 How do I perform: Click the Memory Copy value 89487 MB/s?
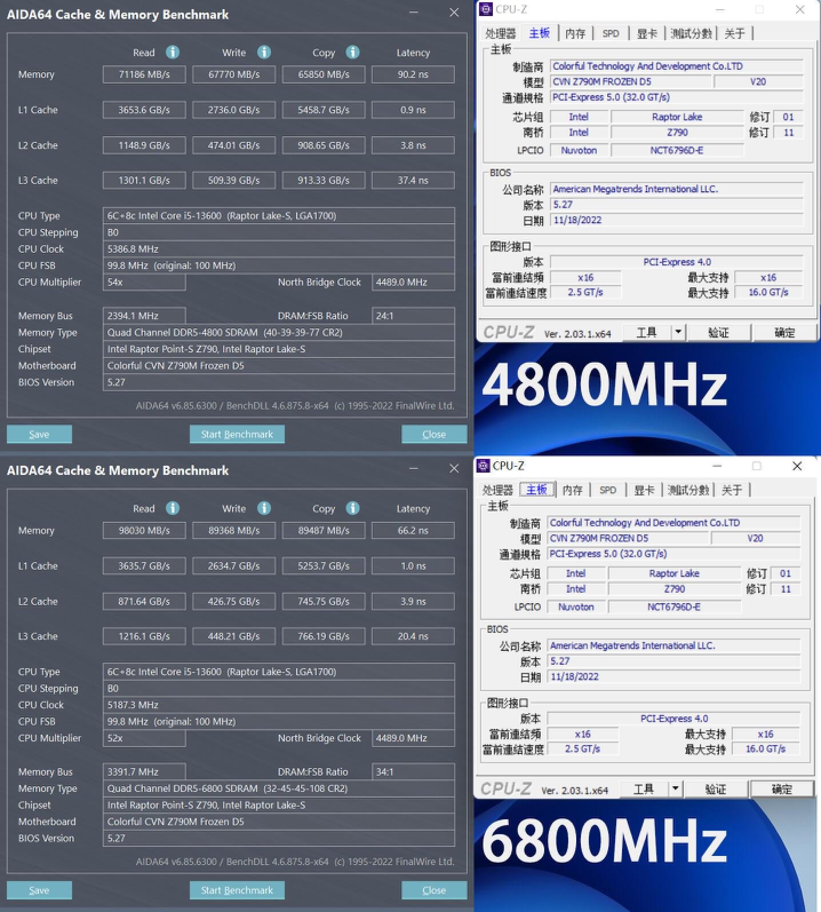pyautogui.click(x=324, y=530)
